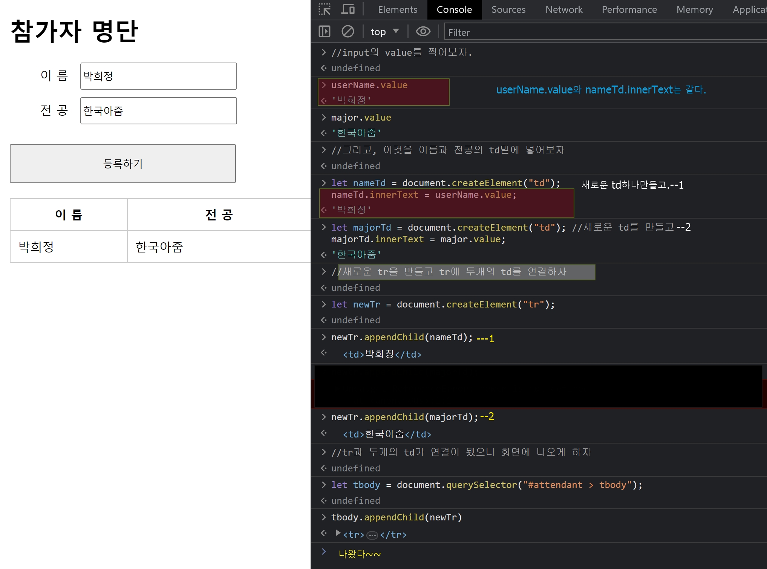Image resolution: width=767 pixels, height=569 pixels.
Task: Expand the <tr> element output triangle
Action: [x=338, y=533]
